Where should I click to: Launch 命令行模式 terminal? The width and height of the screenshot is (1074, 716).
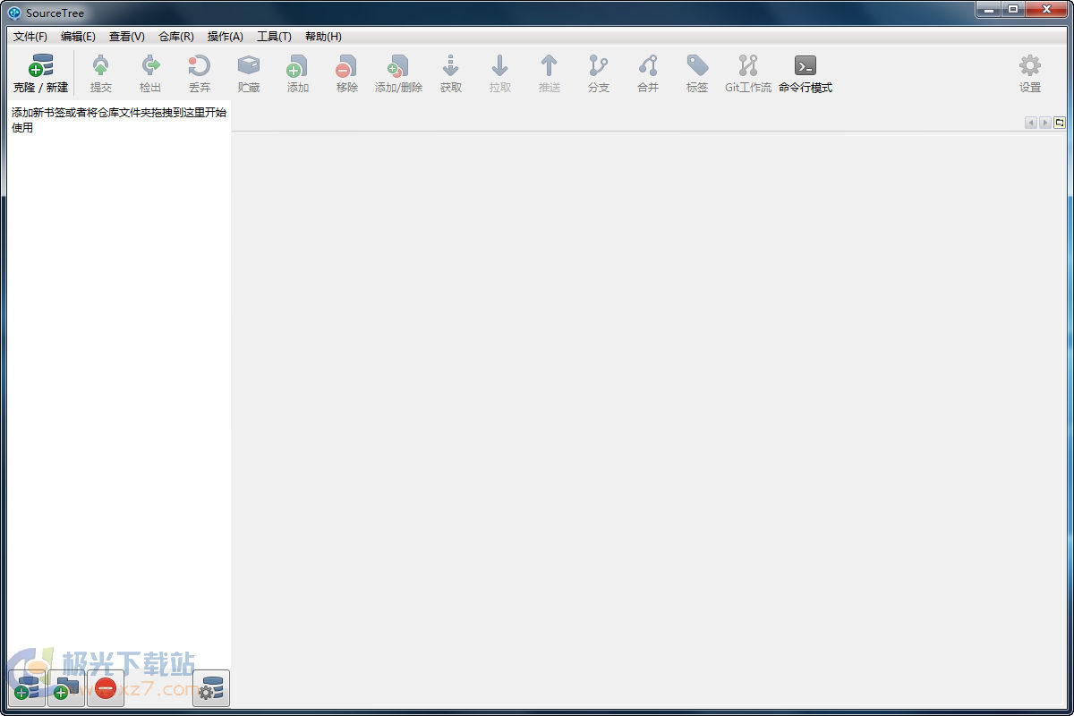[x=805, y=72]
